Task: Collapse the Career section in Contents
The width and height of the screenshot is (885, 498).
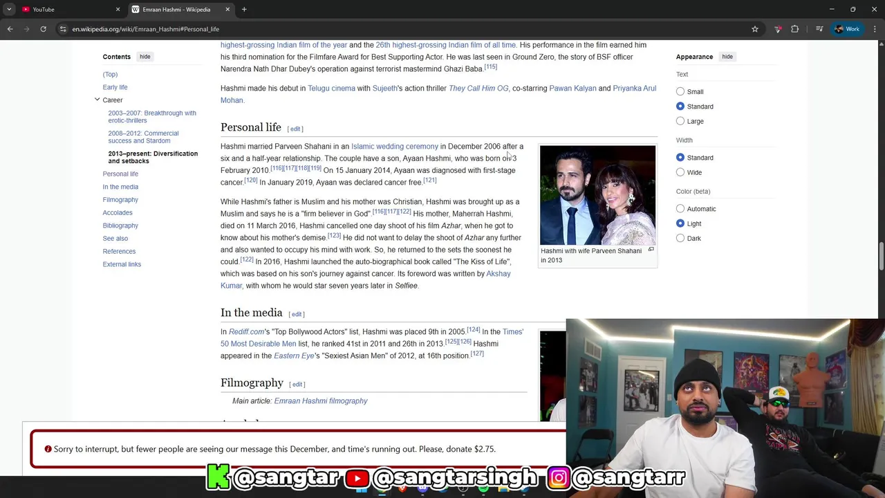Action: pos(97,100)
